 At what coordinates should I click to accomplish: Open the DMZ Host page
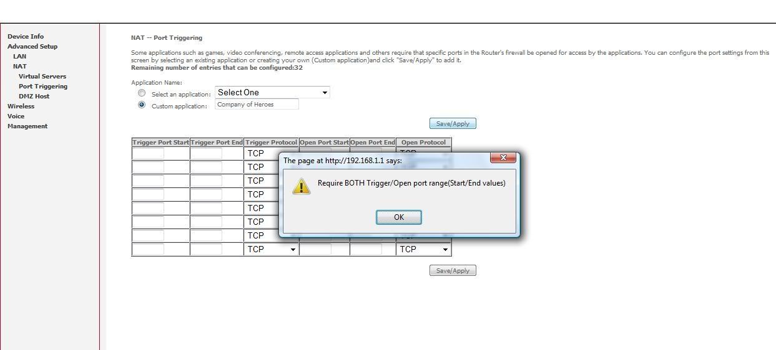tap(34, 96)
